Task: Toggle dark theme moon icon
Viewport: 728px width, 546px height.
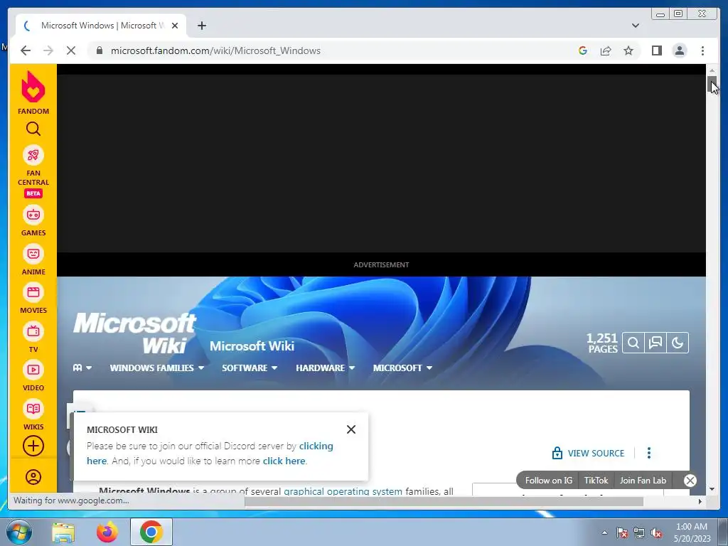Action: coord(678,343)
